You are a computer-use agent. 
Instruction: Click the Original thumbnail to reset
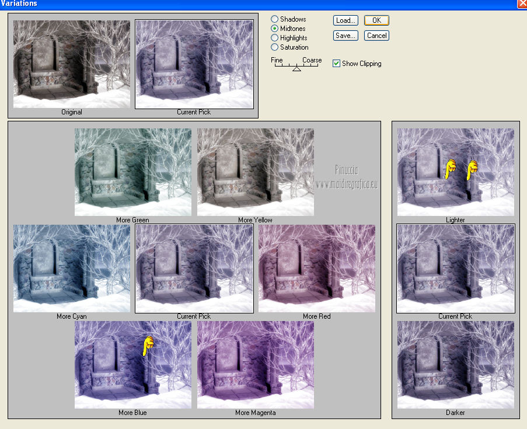coord(72,64)
